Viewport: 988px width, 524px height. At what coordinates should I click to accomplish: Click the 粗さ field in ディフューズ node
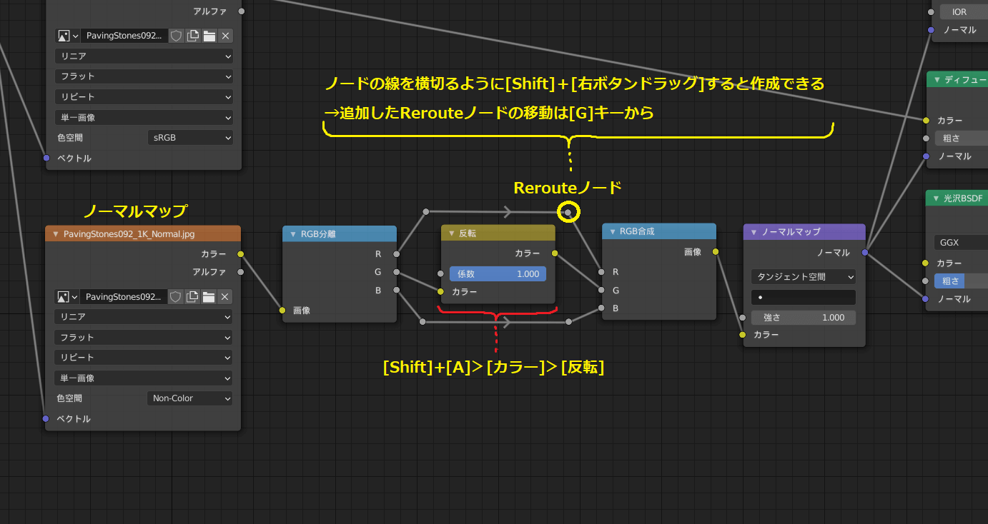point(961,138)
